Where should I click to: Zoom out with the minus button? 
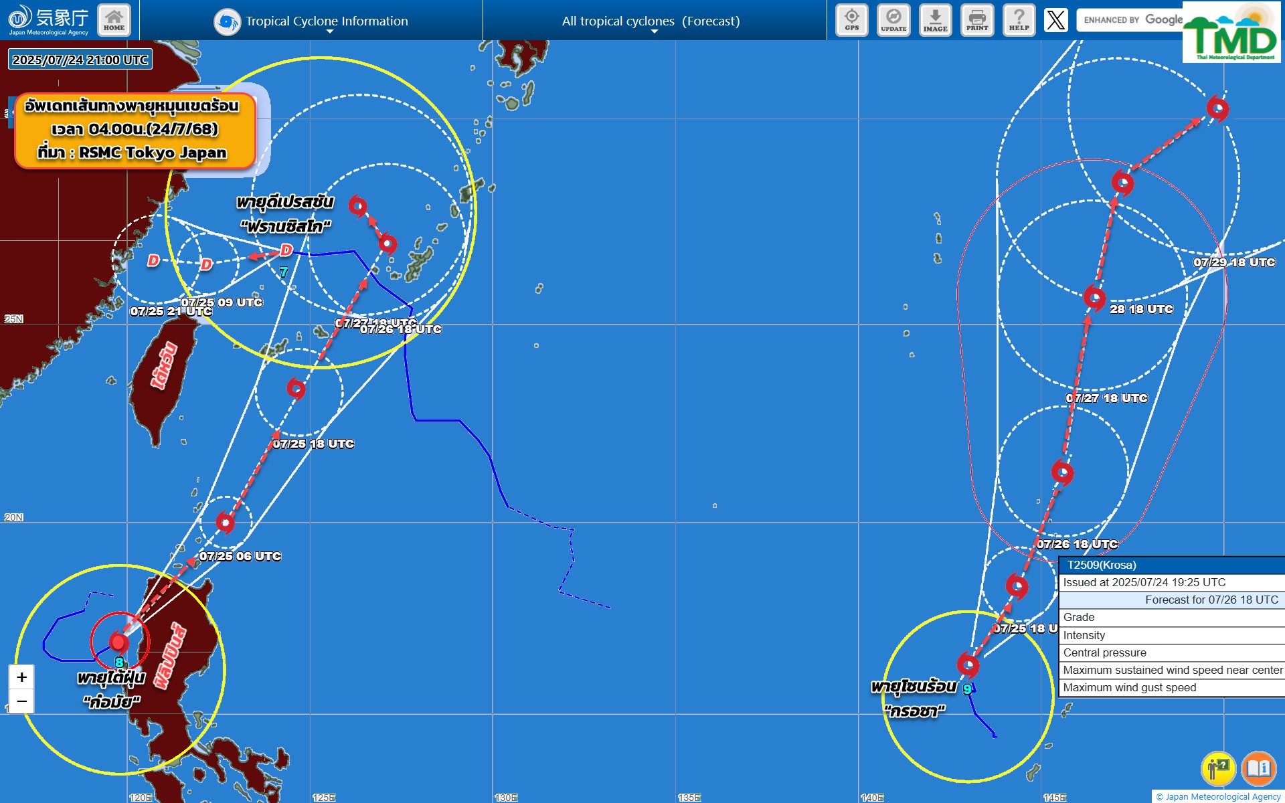point(21,701)
